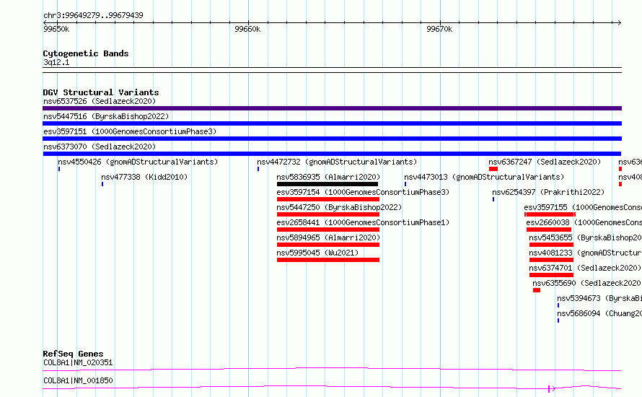This screenshot has height=397, width=642.
Task: Click the esv2658441 (1000GenomesConsortiumPhase1) label
Action: click(x=363, y=222)
